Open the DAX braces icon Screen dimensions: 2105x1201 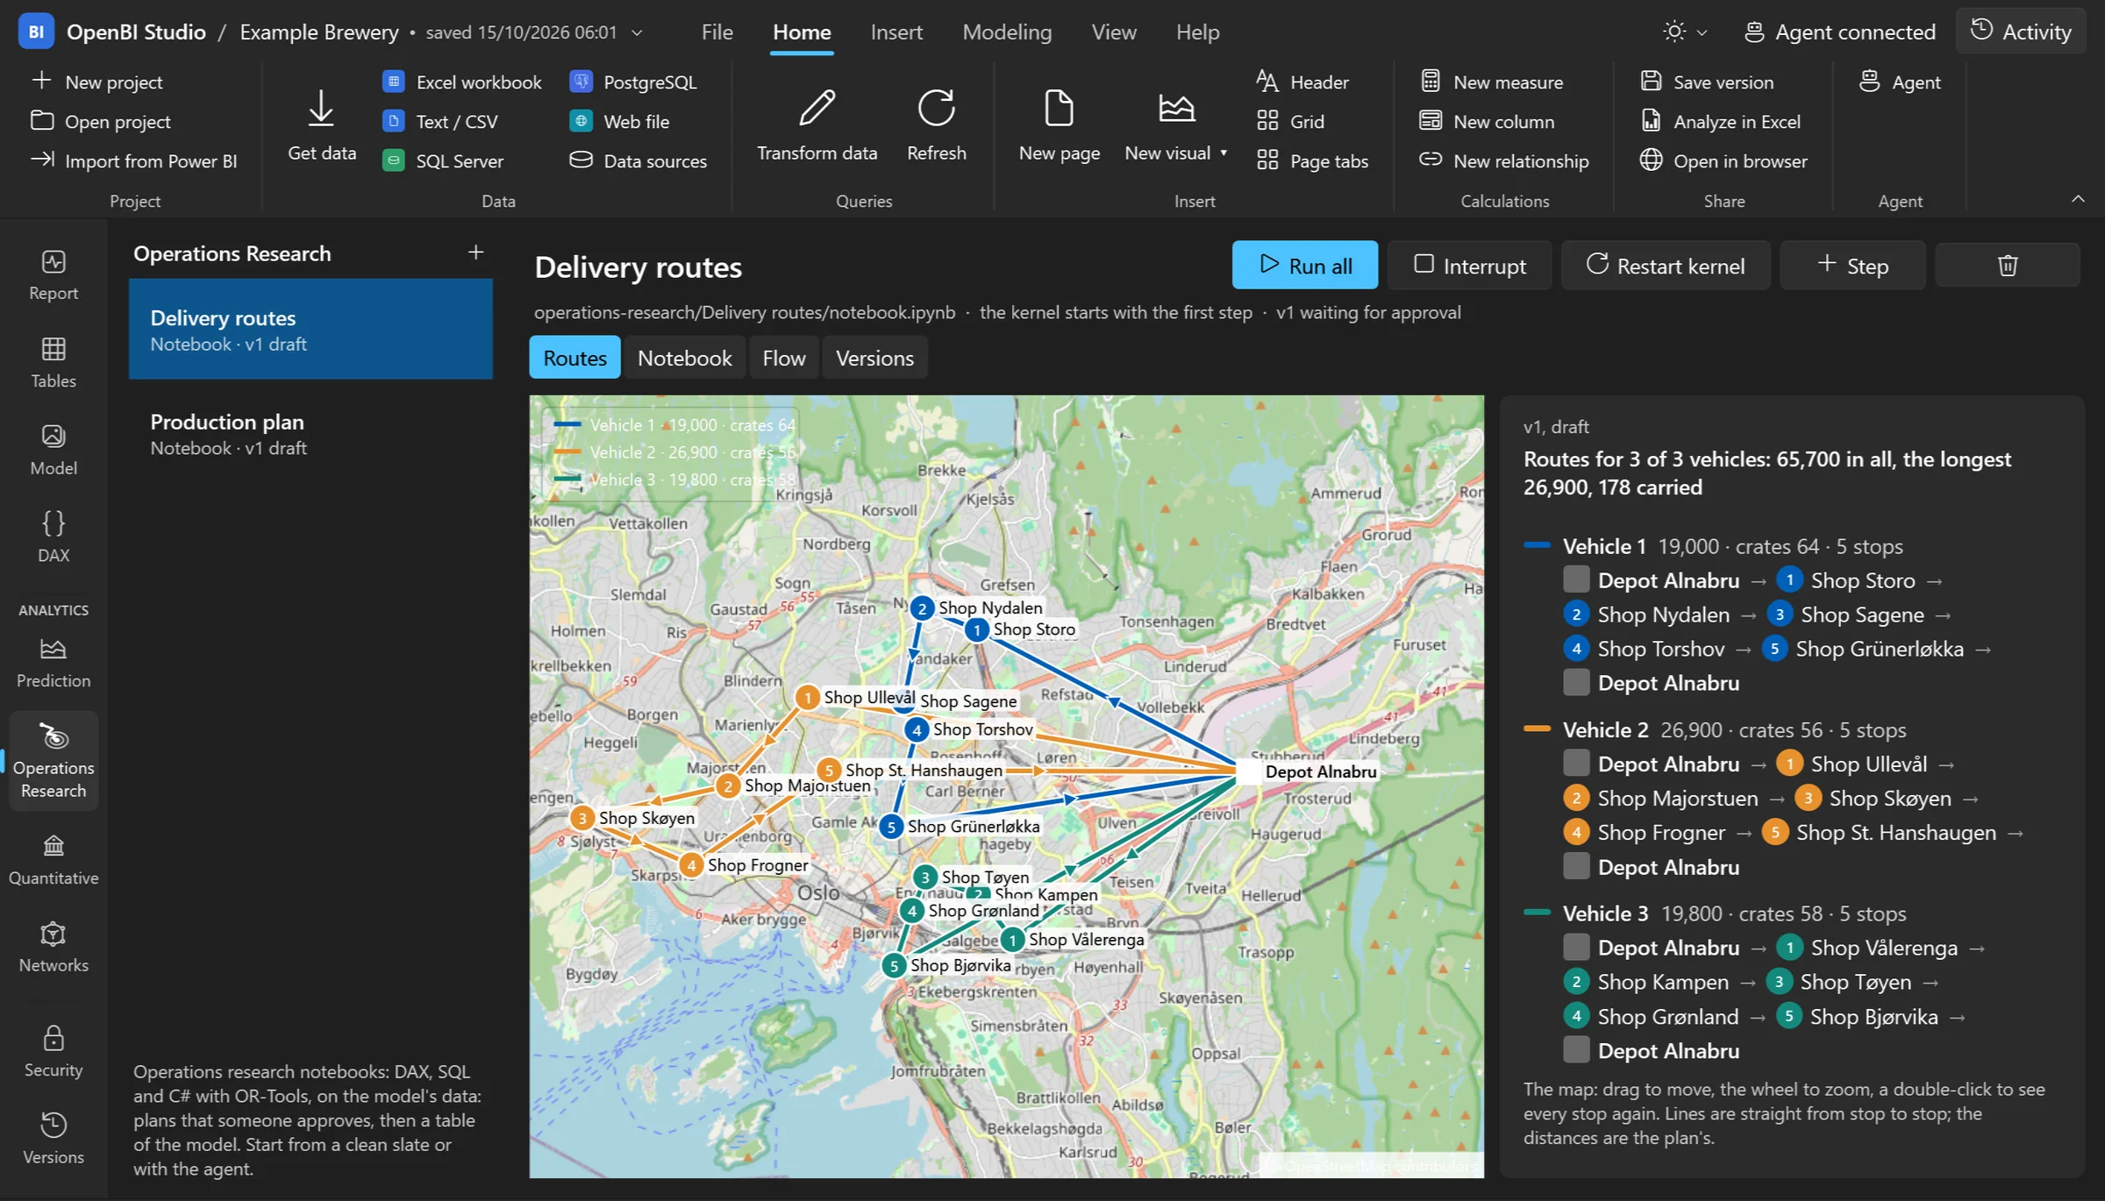pyautogui.click(x=54, y=537)
